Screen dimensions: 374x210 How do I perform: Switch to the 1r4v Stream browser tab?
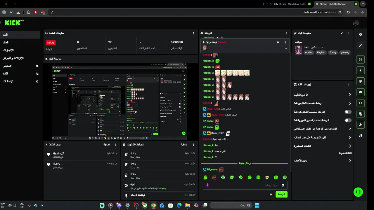(x=289, y=4)
